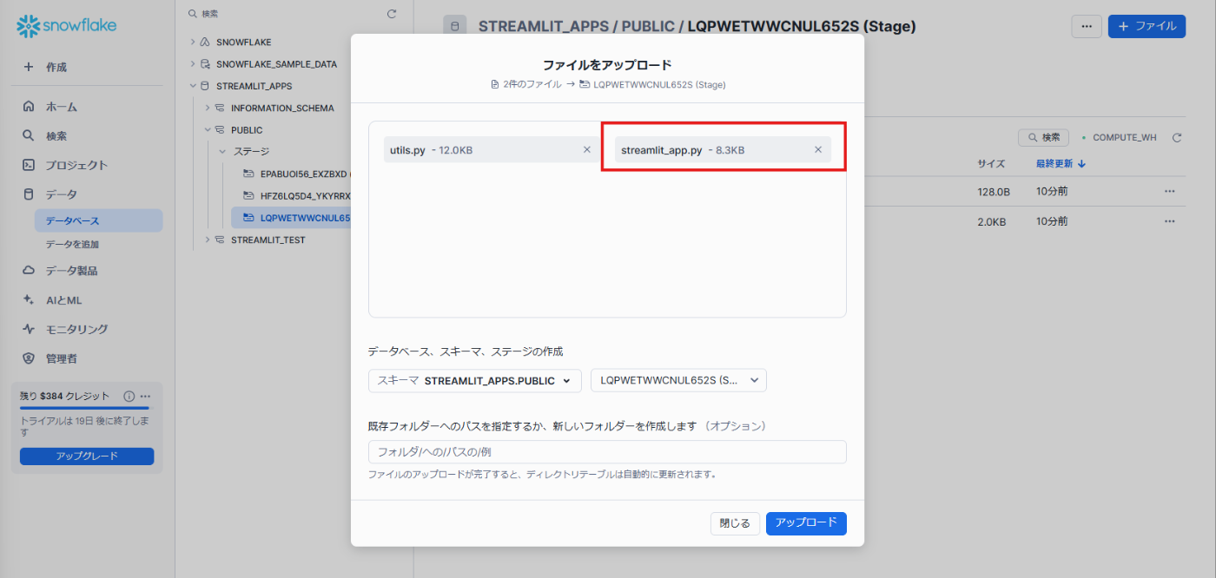Open the スキーマ STREAMLIT_APPS.PUBLIC dropdown
Viewport: 1216px width, 578px height.
(x=475, y=380)
